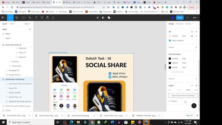Reload the browser page
222x125 pixels.
coord(12,7)
